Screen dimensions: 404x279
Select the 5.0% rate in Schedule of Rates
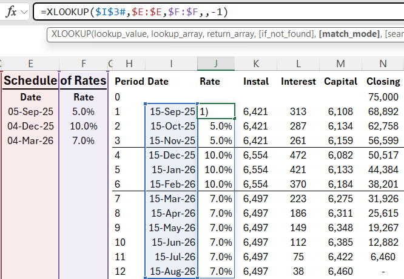83,111
